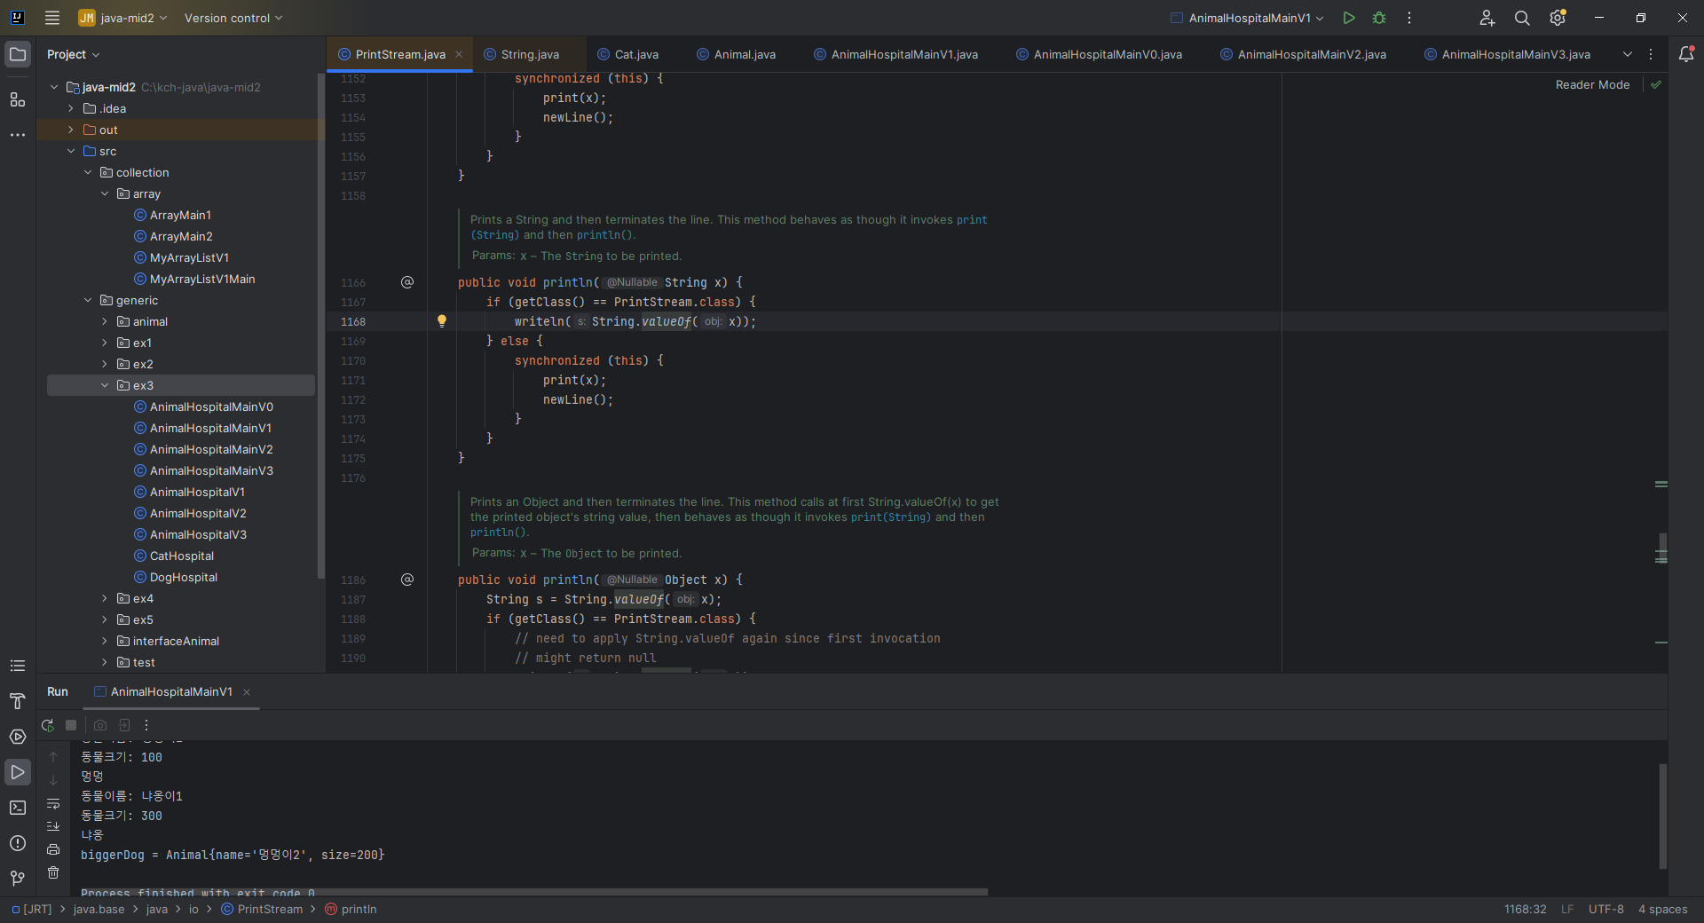Open MyArrayListV1Main in project tree

point(202,279)
